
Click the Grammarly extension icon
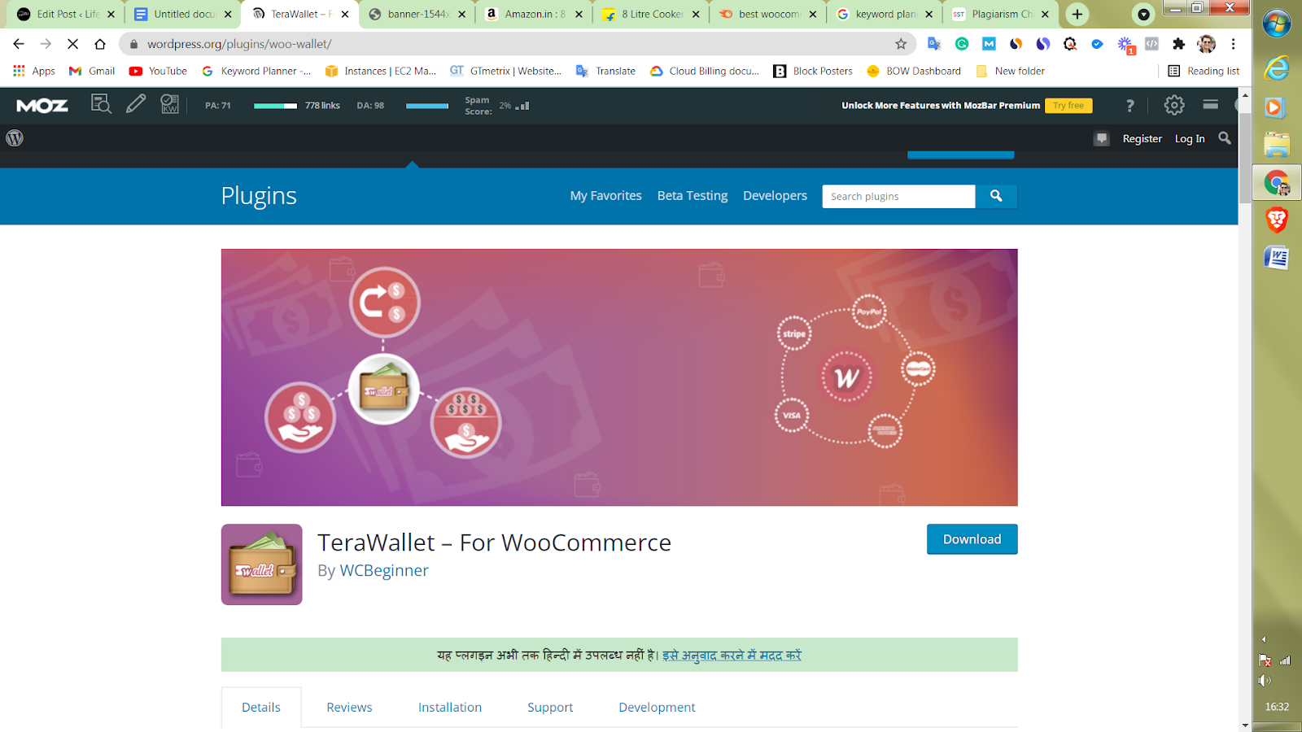click(962, 44)
